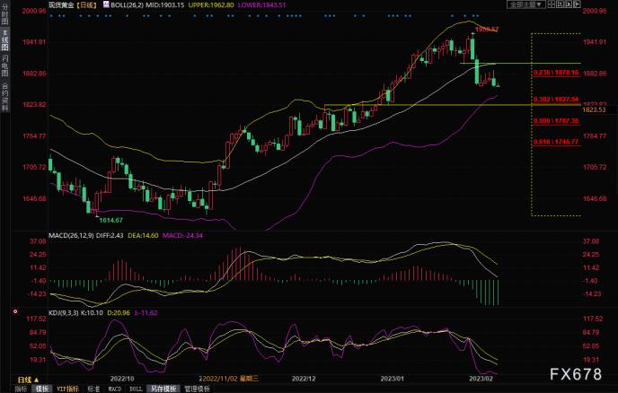Click the UPPER:1962.80 value

[x=211, y=5]
